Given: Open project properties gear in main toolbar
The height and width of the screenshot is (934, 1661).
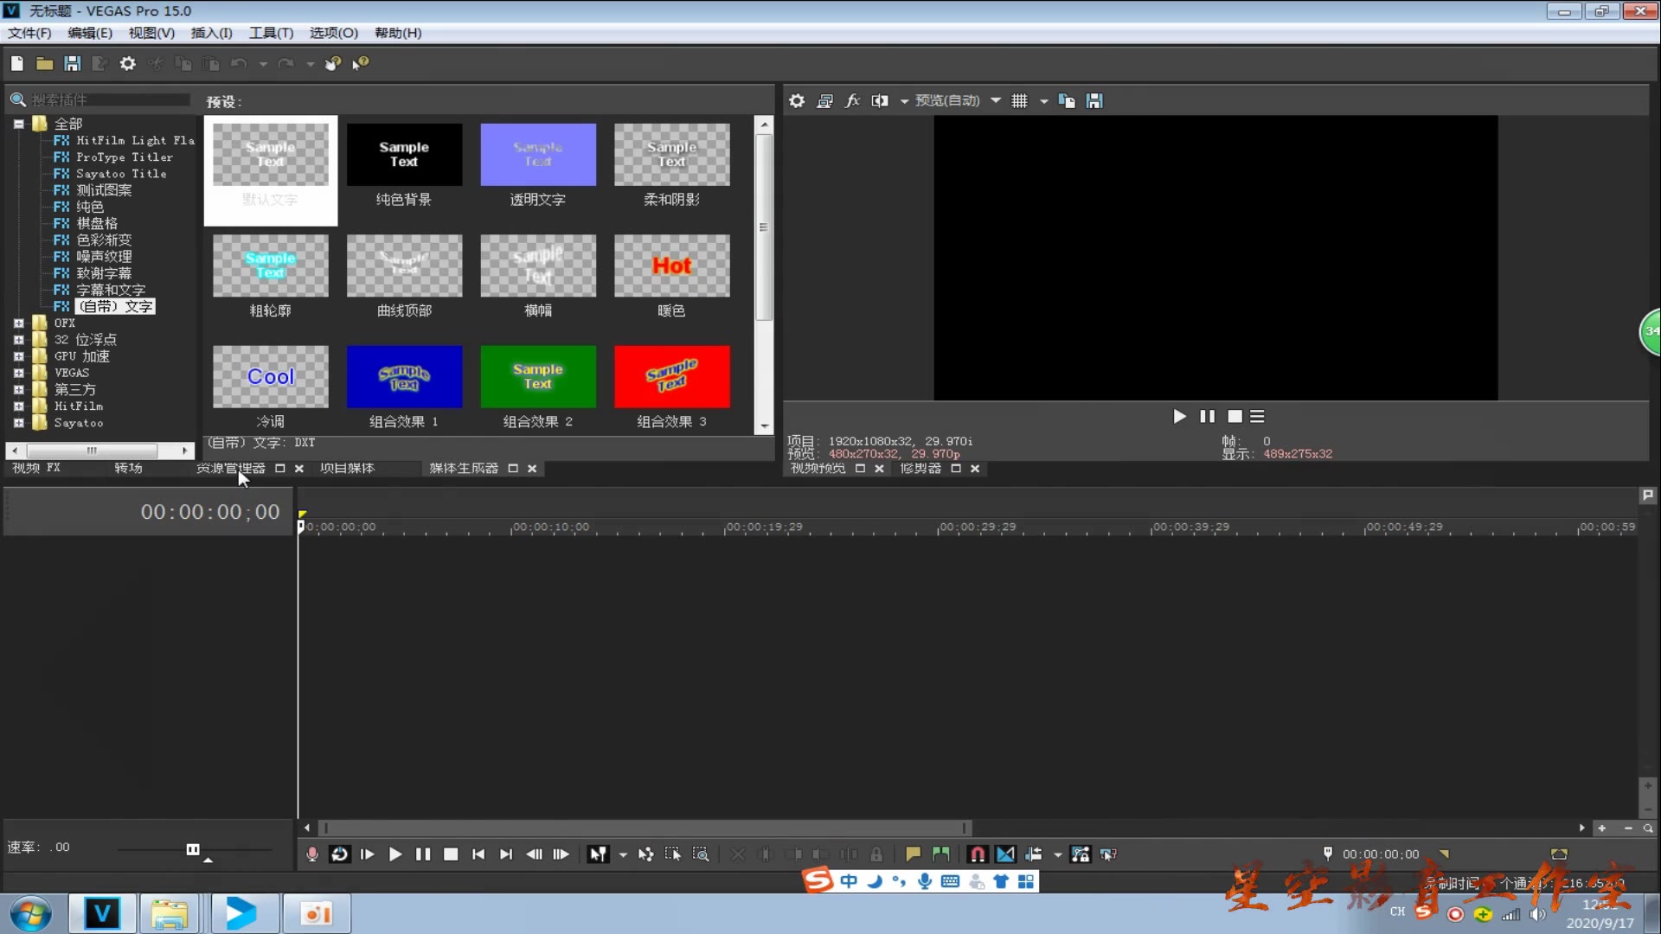Looking at the screenshot, I should pos(128,63).
